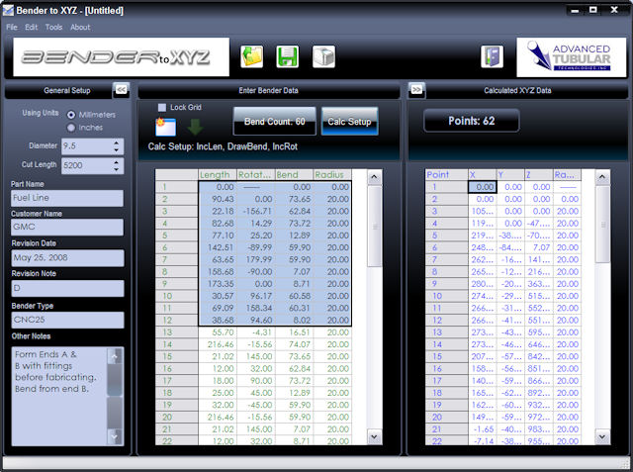The height and width of the screenshot is (472, 633).
Task: Click the Advanced Tubular Technologies logo
Action: click(571, 58)
